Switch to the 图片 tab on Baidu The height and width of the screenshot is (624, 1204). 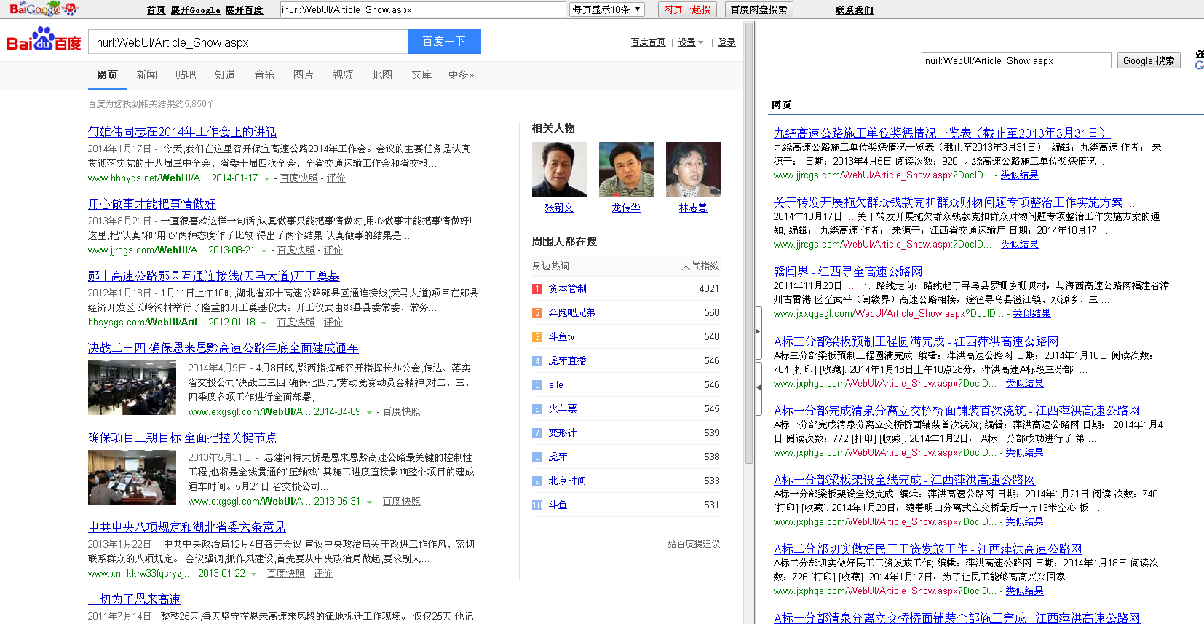pyautogui.click(x=304, y=75)
